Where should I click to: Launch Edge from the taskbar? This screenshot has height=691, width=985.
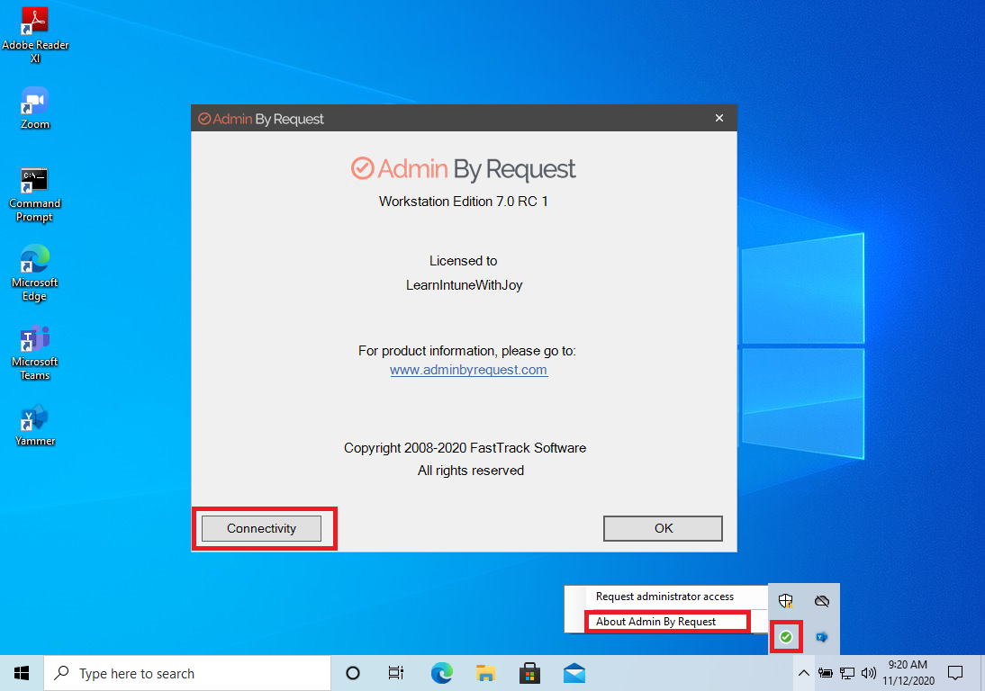tap(441, 673)
